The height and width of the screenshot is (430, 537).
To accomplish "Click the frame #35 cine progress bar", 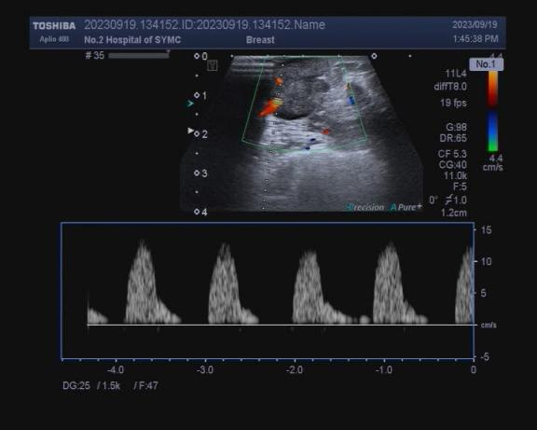I will click(139, 56).
